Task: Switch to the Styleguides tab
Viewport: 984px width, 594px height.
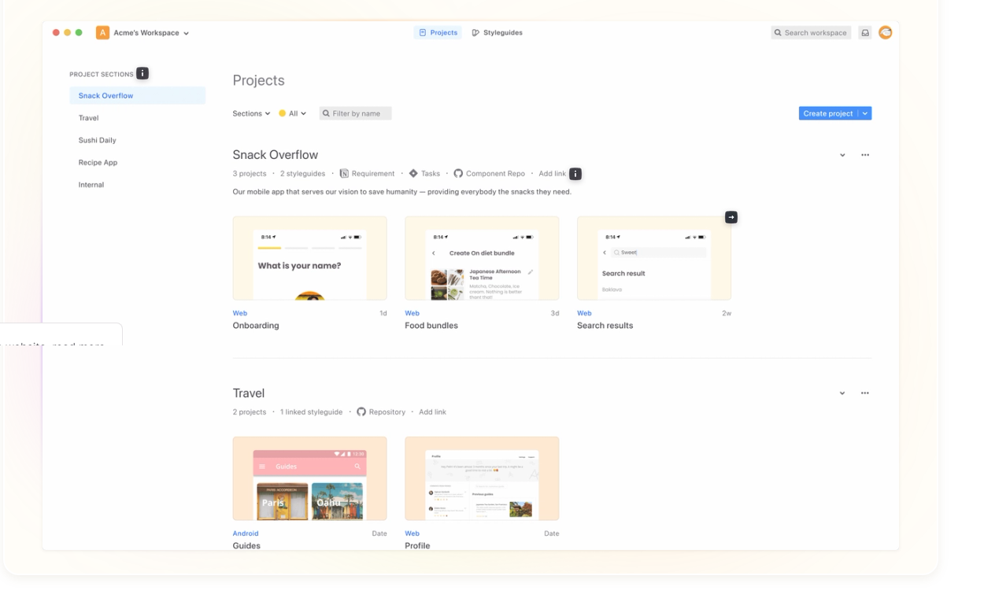Action: pos(498,33)
